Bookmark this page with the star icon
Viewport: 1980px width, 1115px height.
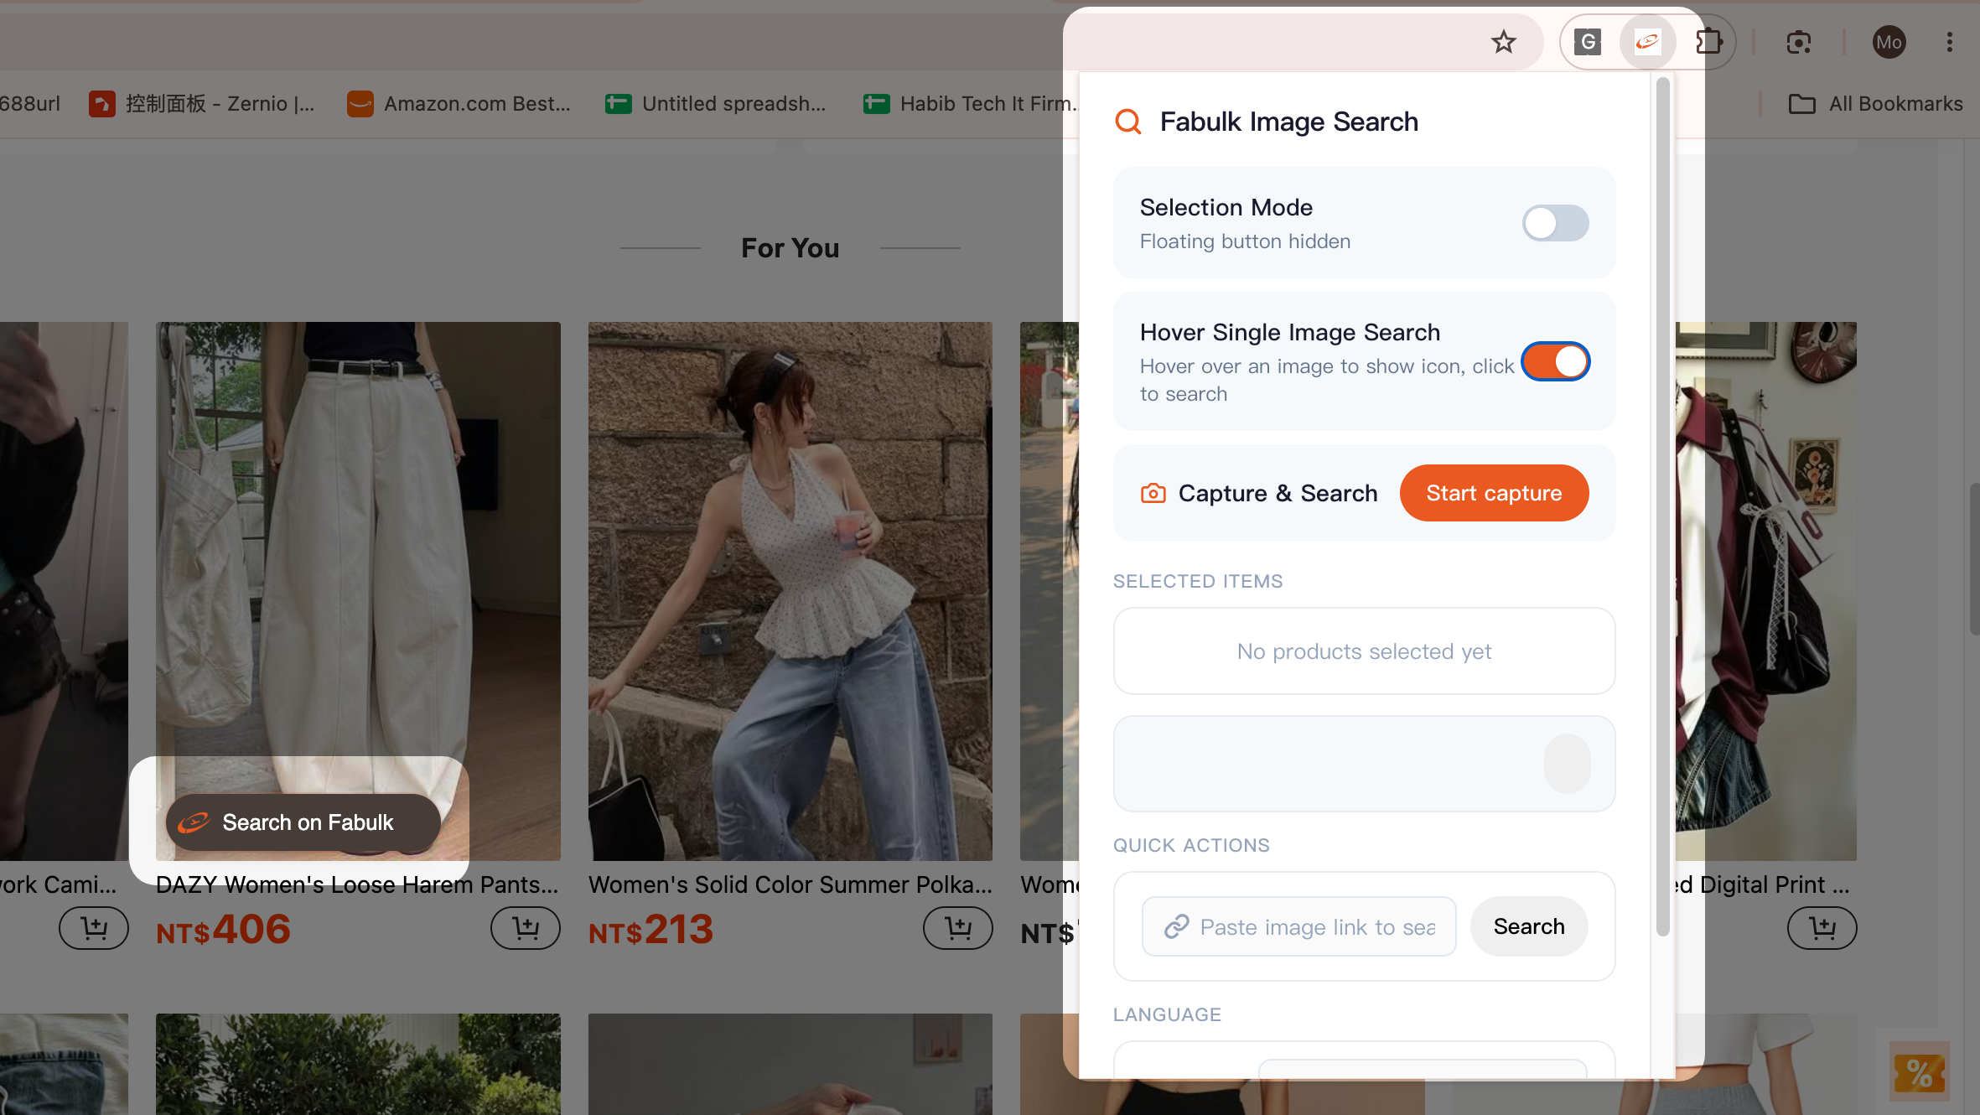(1504, 42)
